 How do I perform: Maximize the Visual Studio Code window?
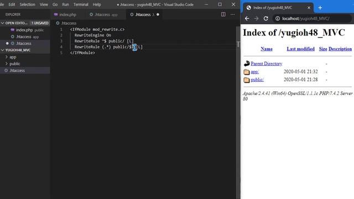pyautogui.click(x=220, y=4)
